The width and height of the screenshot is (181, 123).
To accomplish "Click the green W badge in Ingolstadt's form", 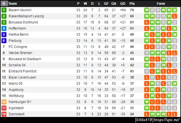I will point(147,108).
